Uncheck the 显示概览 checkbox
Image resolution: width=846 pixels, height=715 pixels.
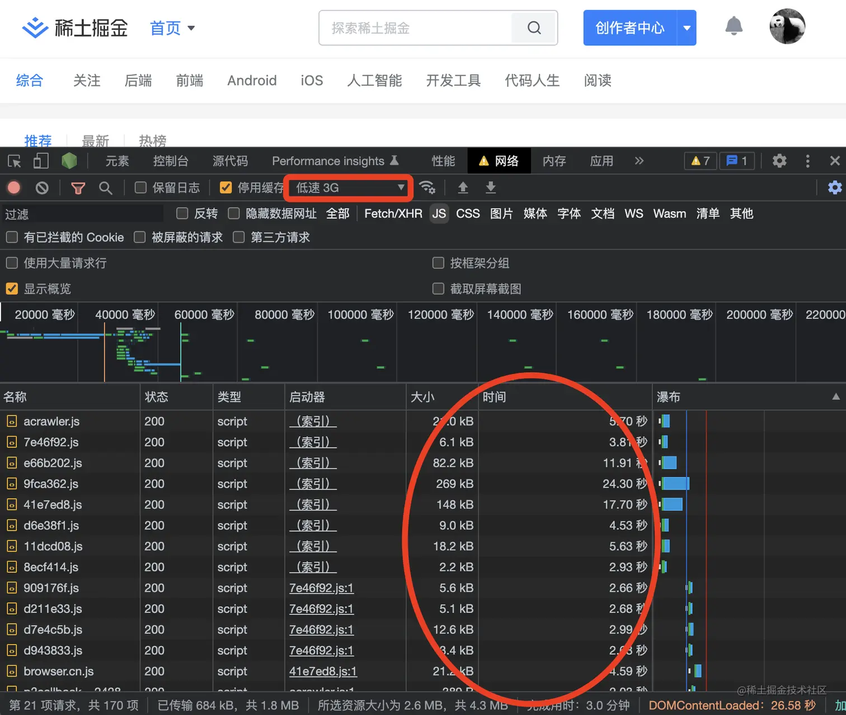click(12, 289)
